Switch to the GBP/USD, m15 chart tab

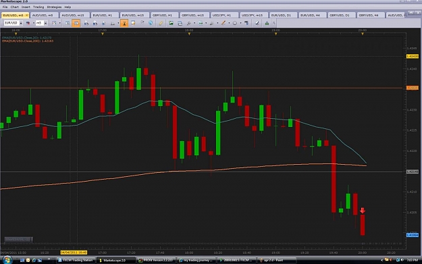(x=194, y=16)
